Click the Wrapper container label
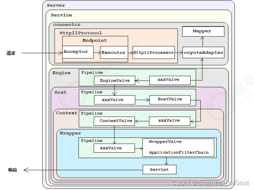 tap(70, 133)
